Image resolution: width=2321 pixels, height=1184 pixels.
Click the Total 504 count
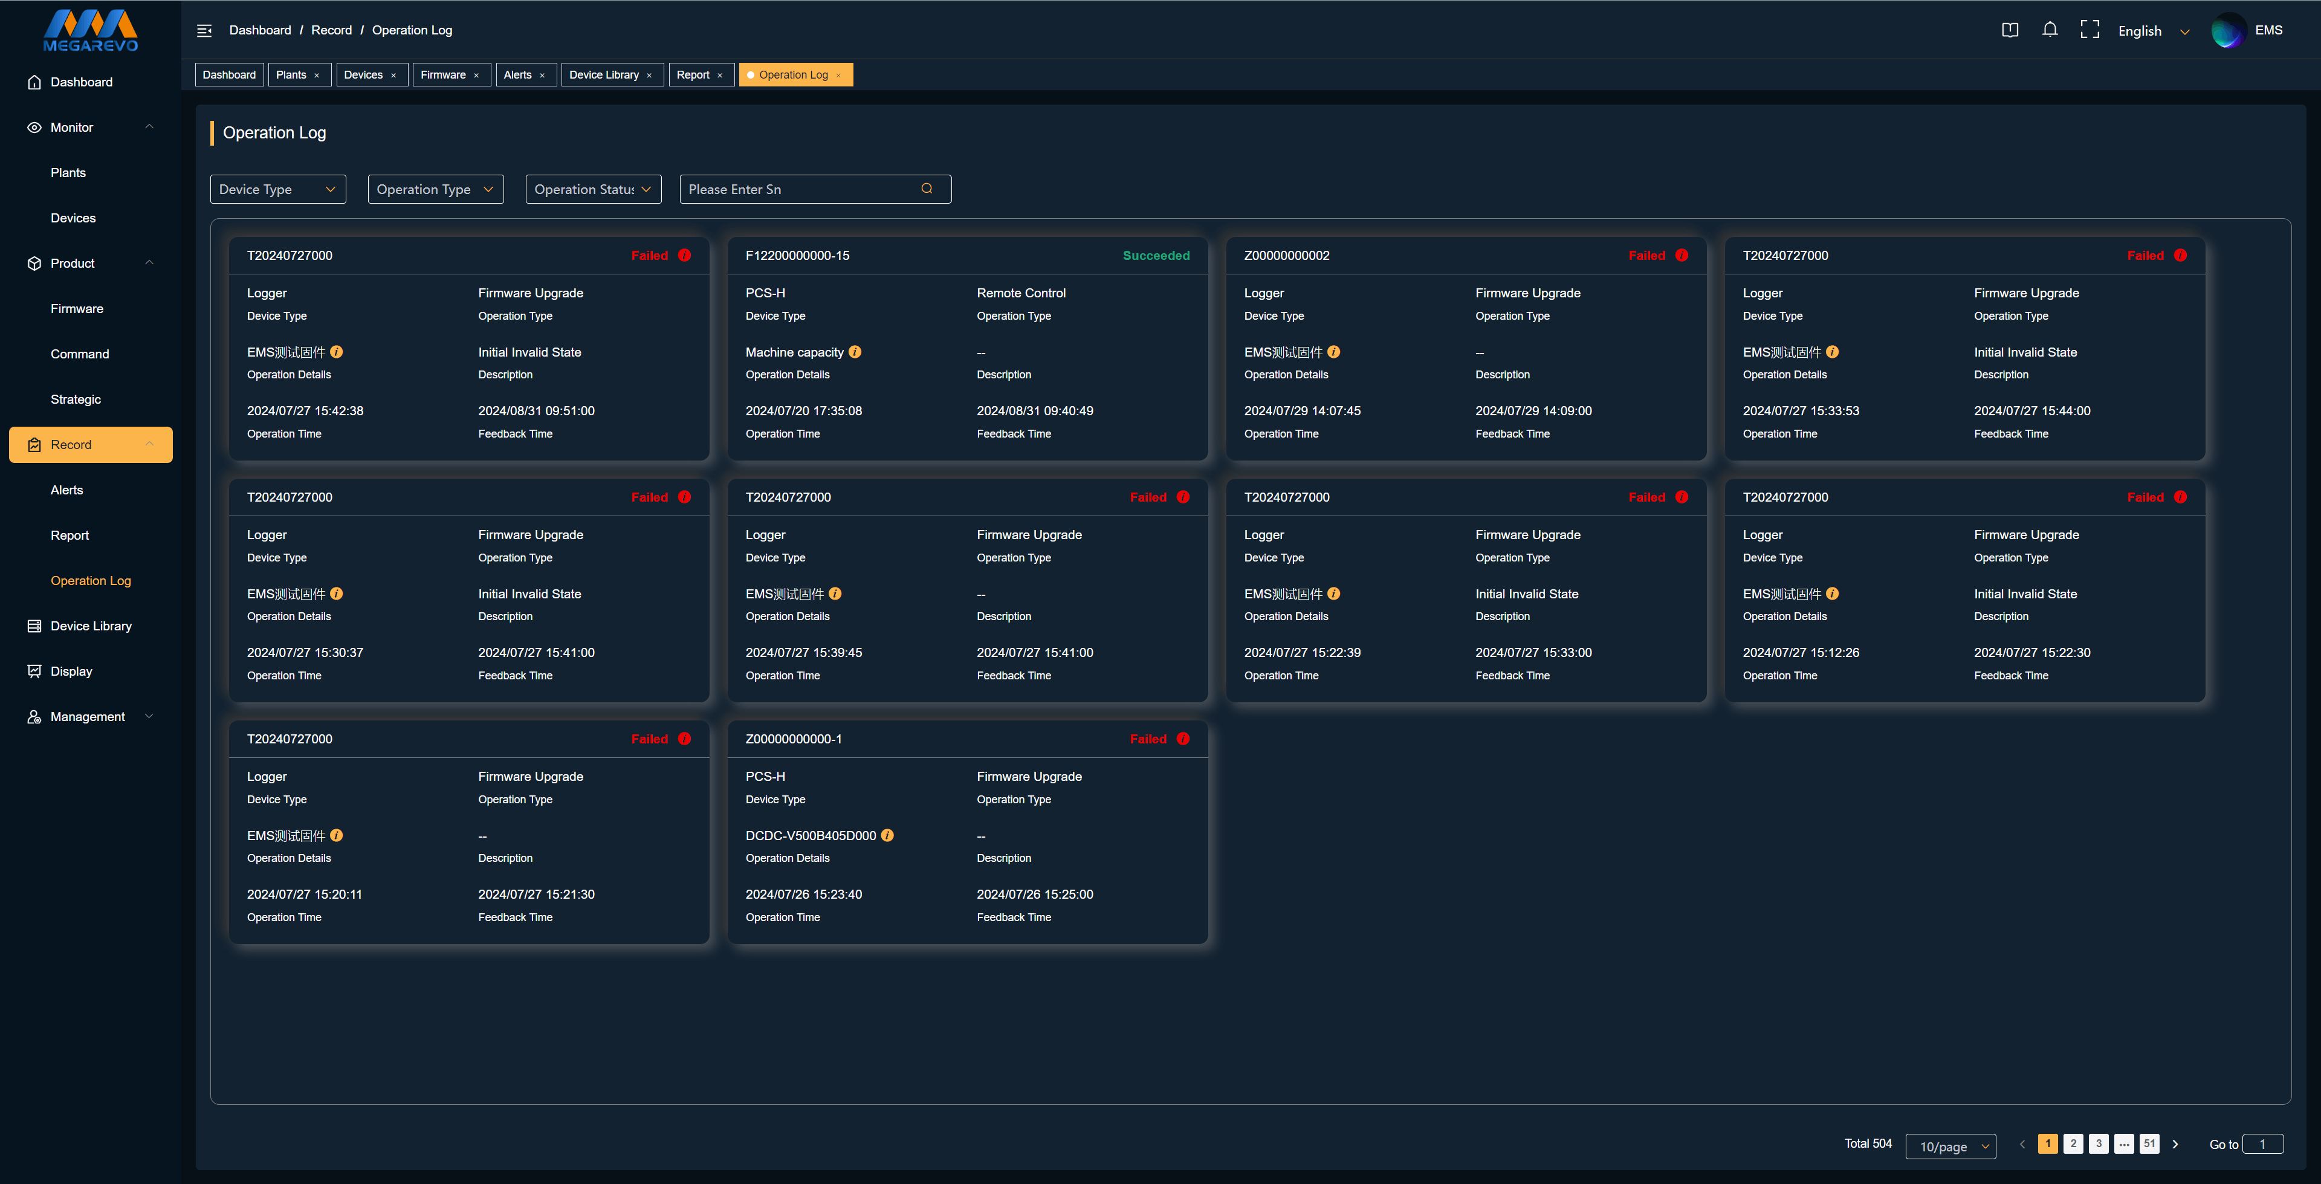pos(1868,1144)
